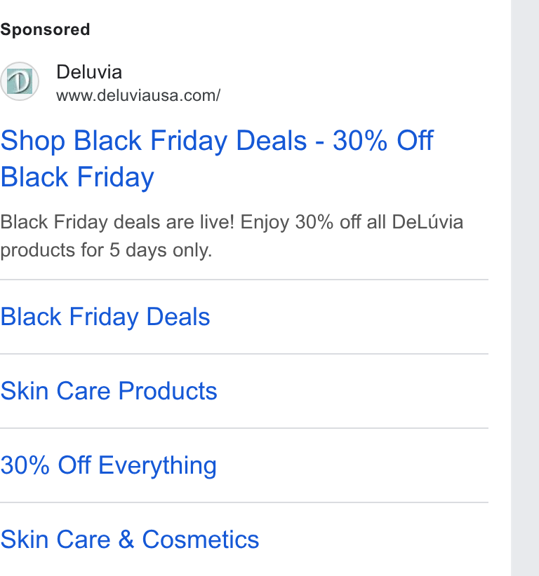The height and width of the screenshot is (576, 539).
Task: Select the Skin Care Products sitelink
Action: pos(109,391)
